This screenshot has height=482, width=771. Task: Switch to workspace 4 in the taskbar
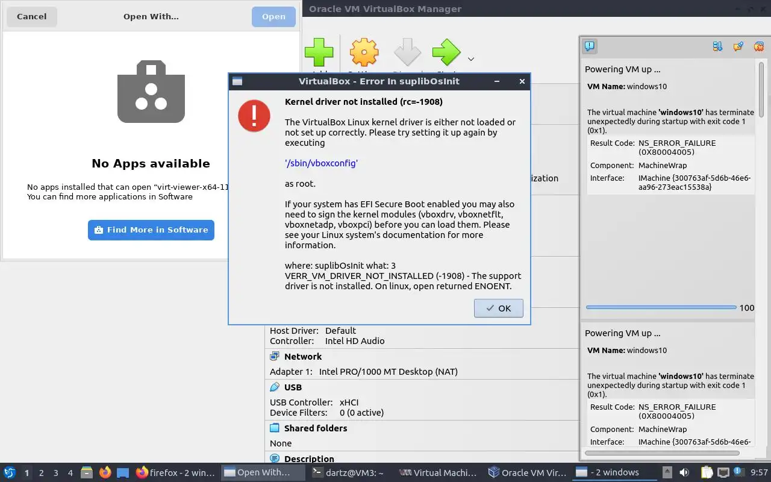point(70,473)
